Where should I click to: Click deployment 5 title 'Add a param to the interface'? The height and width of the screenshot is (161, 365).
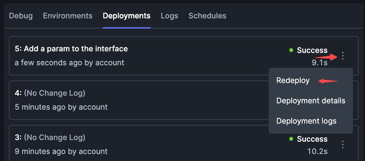(76, 49)
